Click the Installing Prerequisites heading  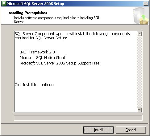click(27, 13)
